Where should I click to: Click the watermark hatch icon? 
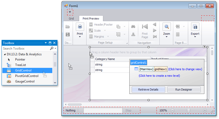click(178, 34)
